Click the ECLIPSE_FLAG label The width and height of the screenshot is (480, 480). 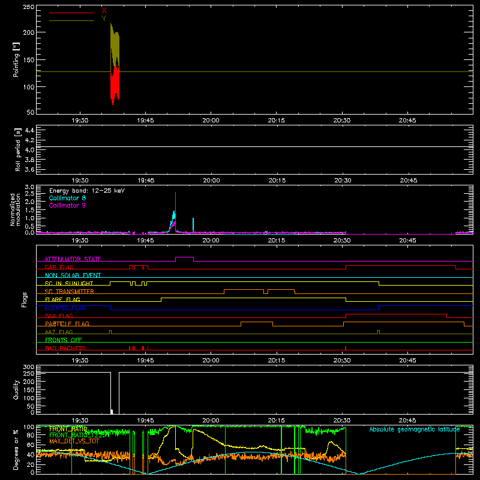coord(65,308)
